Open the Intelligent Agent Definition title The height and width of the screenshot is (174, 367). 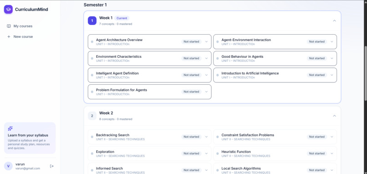117,73
